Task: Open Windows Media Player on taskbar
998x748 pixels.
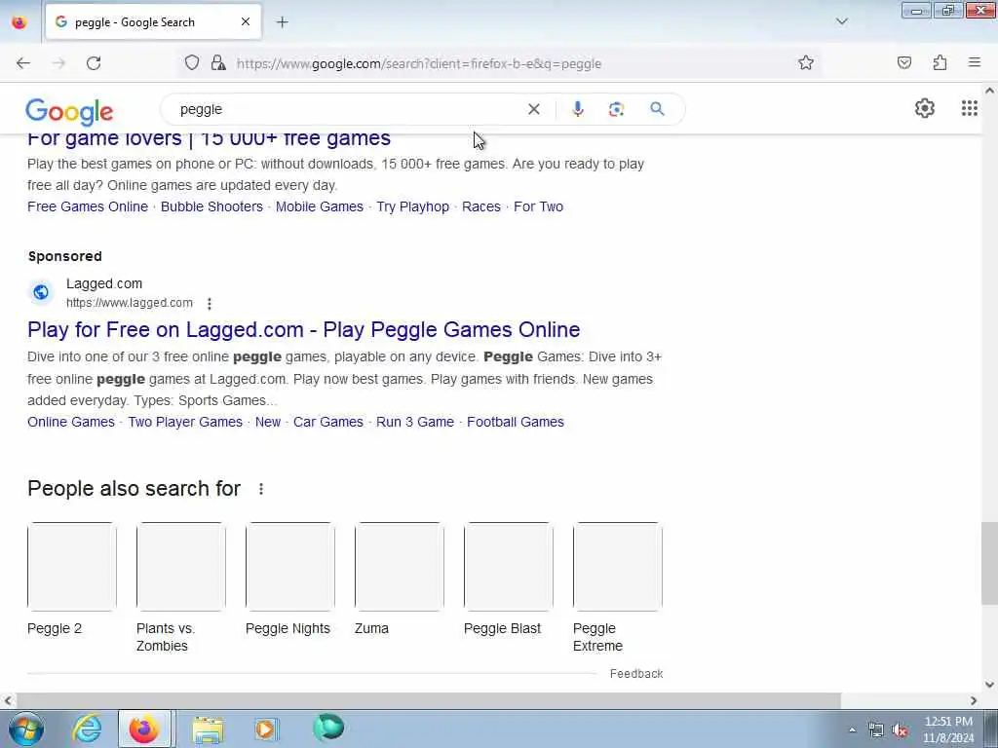Action: click(266, 729)
